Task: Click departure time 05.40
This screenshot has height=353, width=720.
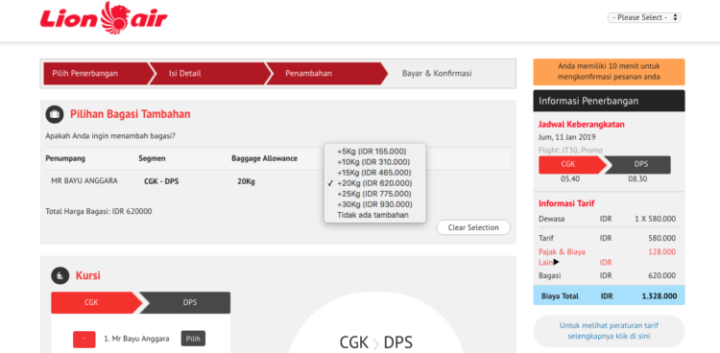Action: coord(570,179)
